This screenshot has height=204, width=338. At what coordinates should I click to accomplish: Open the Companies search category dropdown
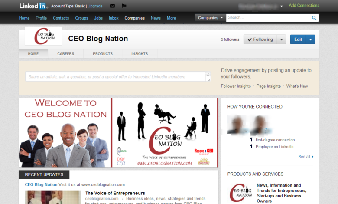click(x=210, y=18)
